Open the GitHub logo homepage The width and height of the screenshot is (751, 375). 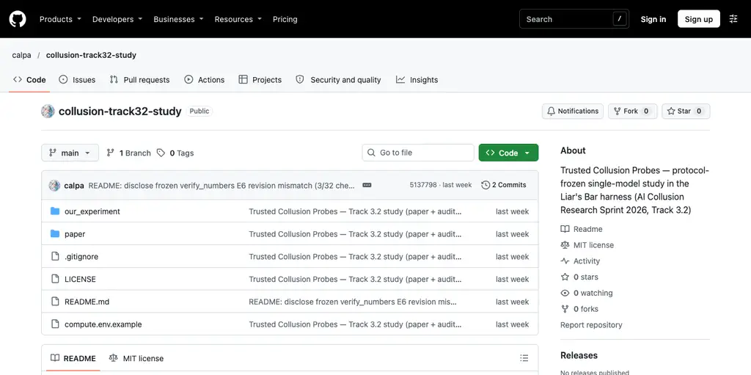(18, 19)
